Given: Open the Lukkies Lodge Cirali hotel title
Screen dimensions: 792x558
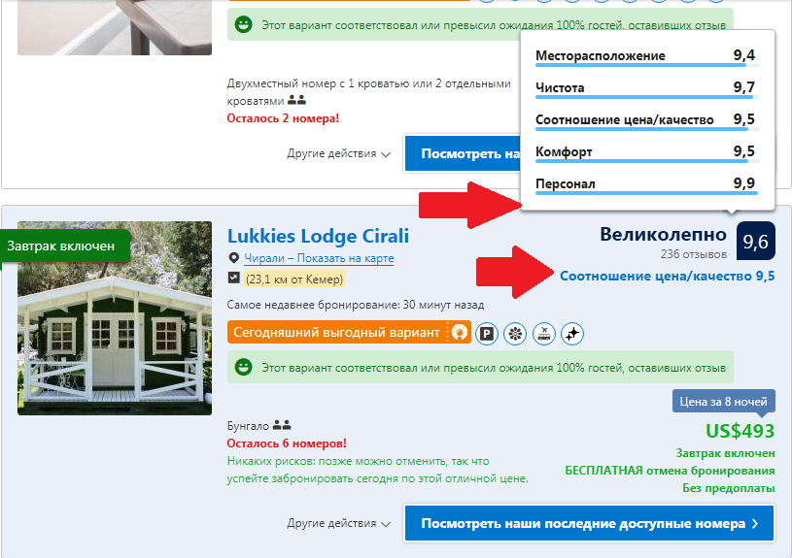Looking at the screenshot, I should (318, 236).
